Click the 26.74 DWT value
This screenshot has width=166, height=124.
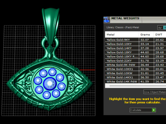point(159,82)
